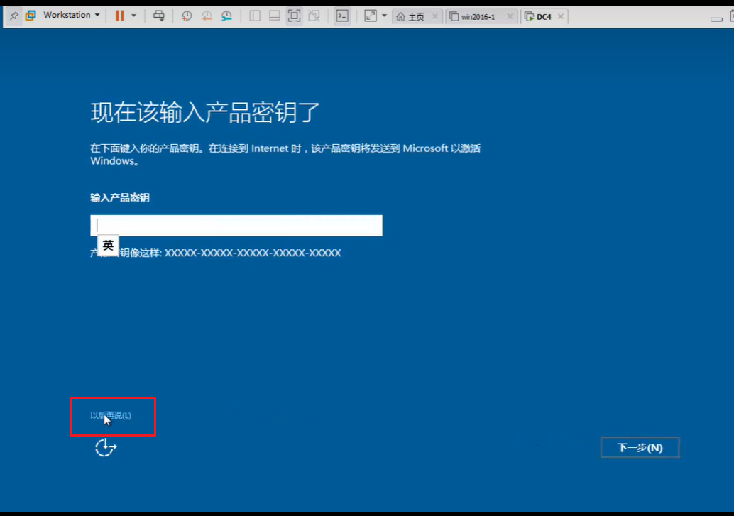Screen dimensions: 734x516
Task: Expand the power options arrow beside pause
Action: click(134, 16)
